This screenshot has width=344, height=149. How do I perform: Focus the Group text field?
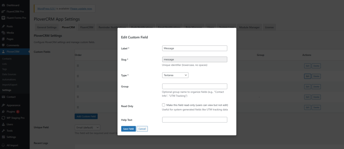pos(195,86)
